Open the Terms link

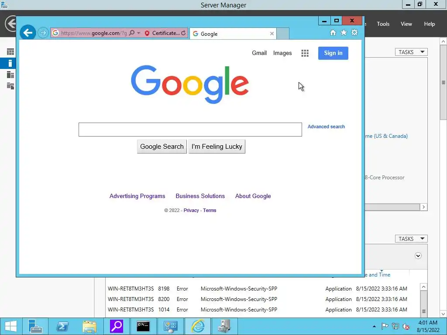click(210, 210)
